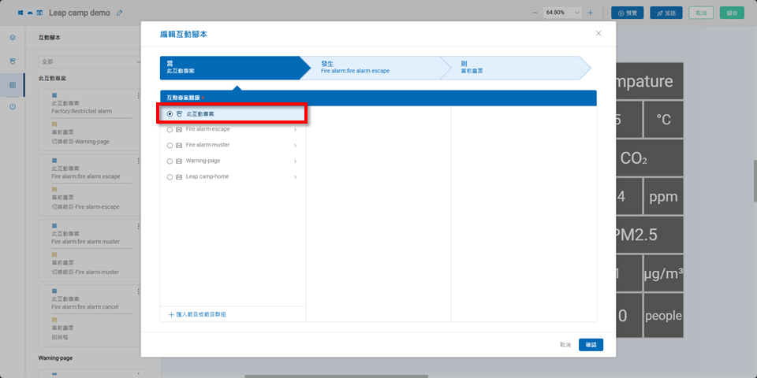The width and height of the screenshot is (757, 378).
Task: Select the 此互動專案 radio button
Action: (x=170, y=114)
